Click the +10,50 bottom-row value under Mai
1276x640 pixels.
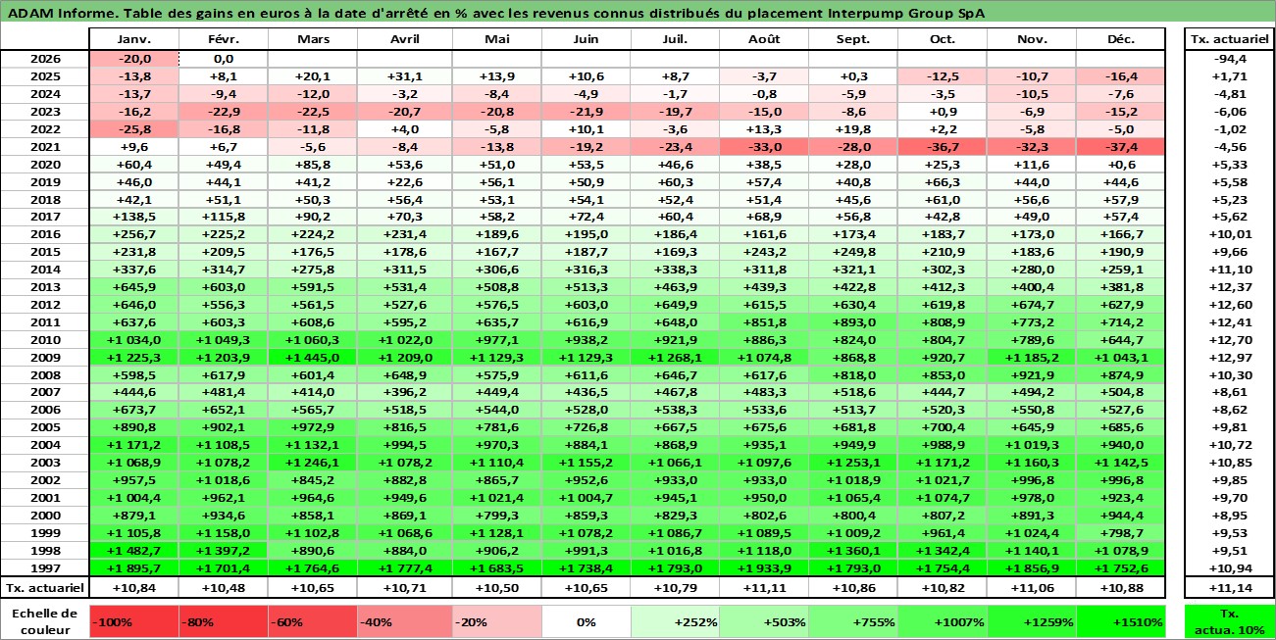tap(497, 588)
